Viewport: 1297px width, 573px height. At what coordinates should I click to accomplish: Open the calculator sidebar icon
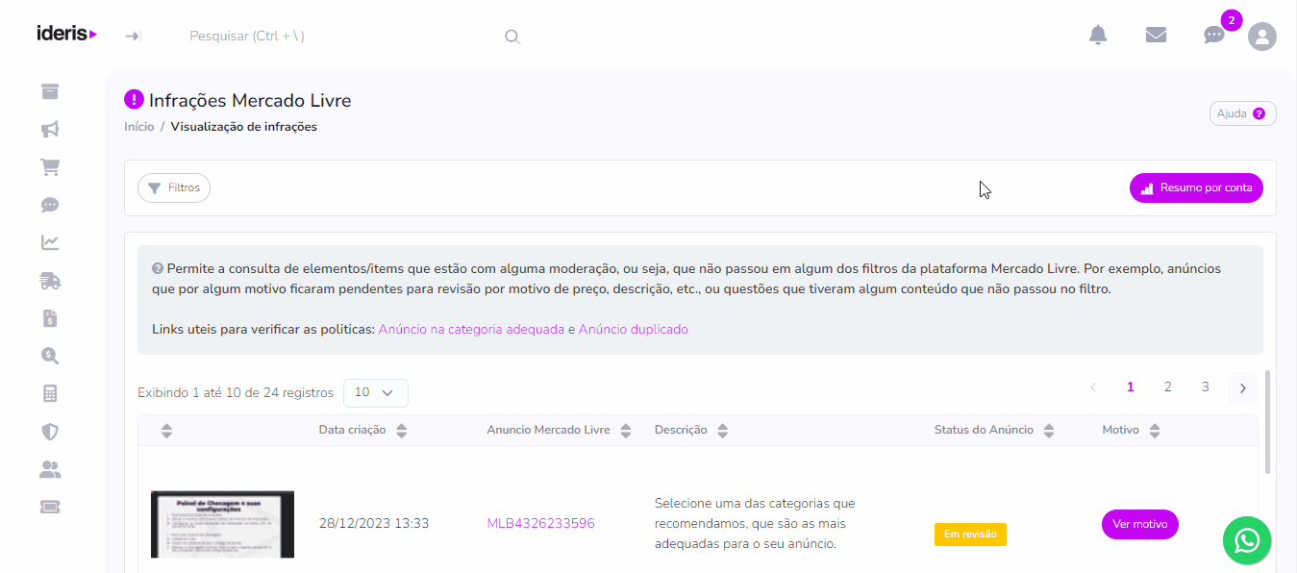[50, 393]
